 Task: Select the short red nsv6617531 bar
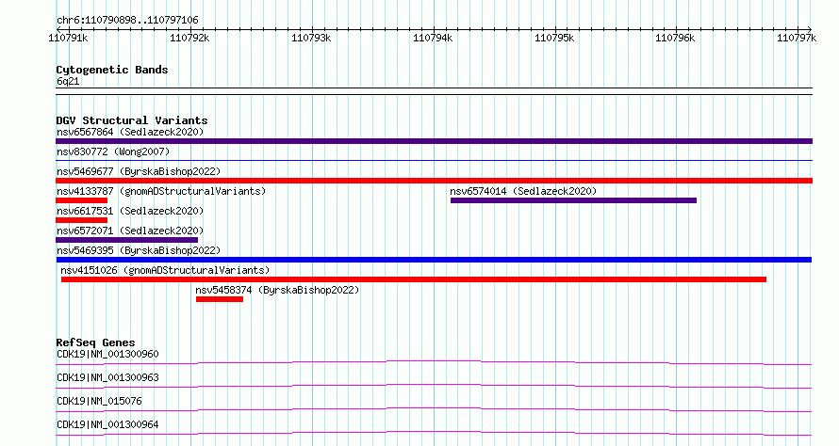(81, 220)
